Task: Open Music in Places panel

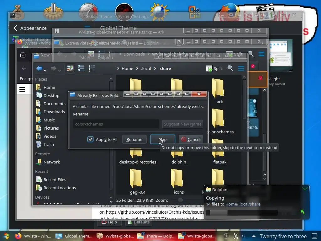Action: click(49, 120)
